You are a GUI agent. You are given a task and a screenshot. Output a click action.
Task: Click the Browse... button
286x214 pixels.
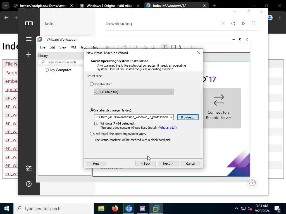[188, 117]
